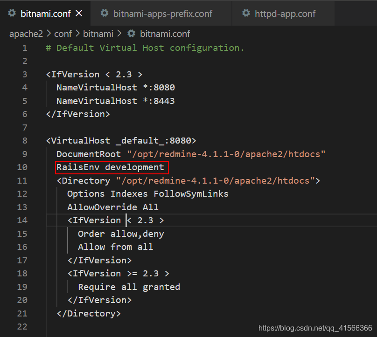The height and width of the screenshot is (337, 377).
Task: Click '</IfVersion>' on line 17
Action: click(x=99, y=261)
